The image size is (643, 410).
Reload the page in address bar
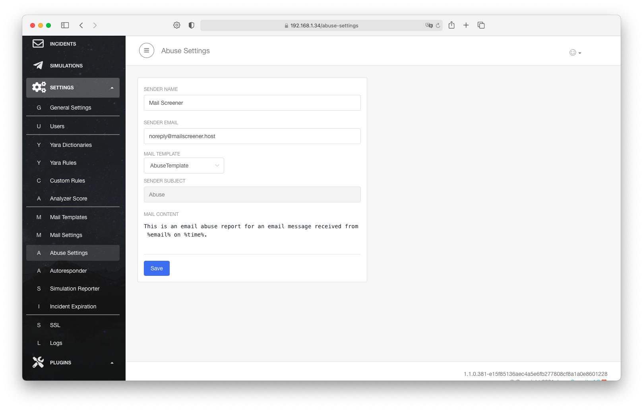tap(438, 25)
